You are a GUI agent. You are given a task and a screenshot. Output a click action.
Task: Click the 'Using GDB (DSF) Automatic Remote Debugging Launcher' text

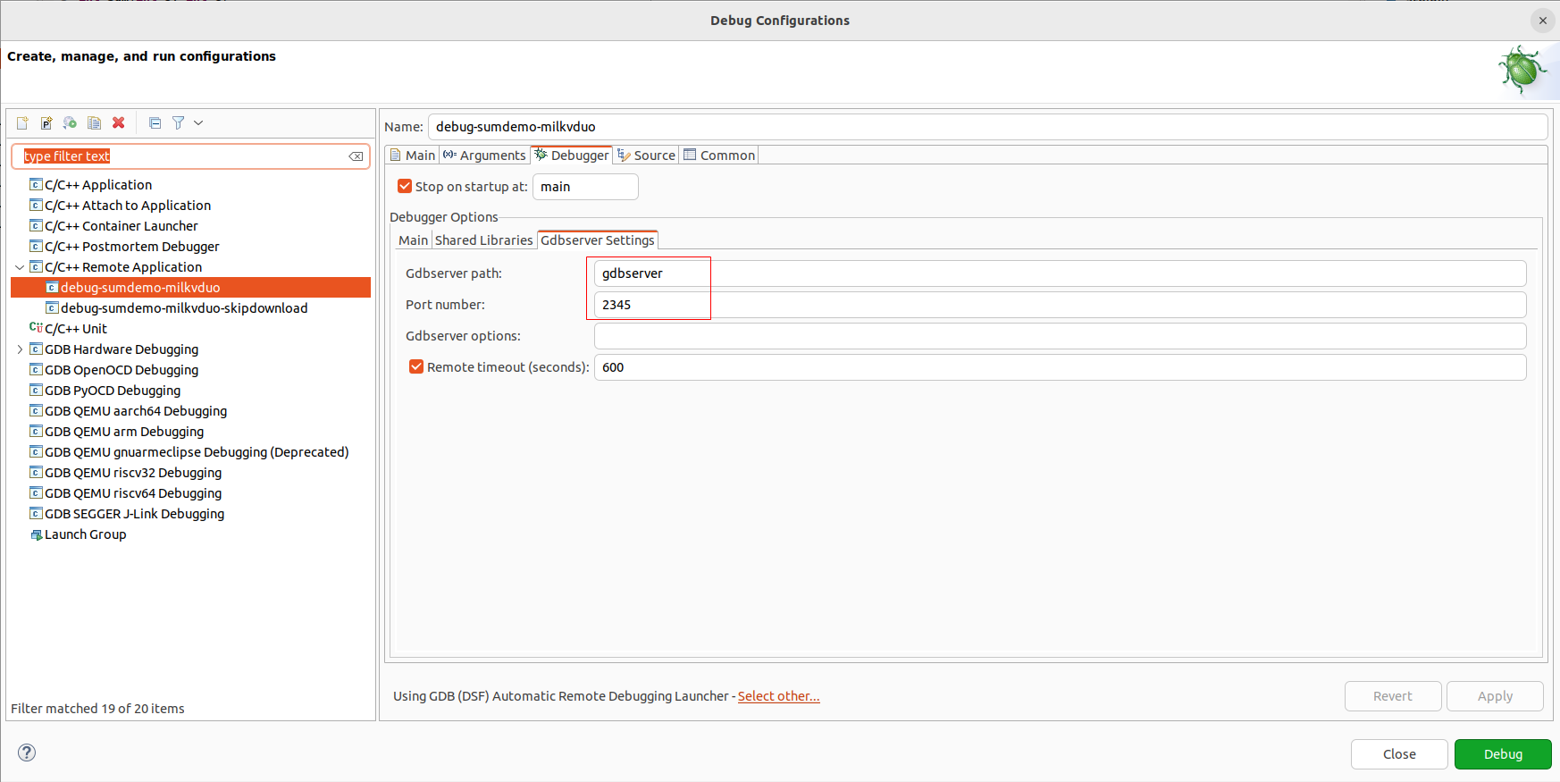561,696
